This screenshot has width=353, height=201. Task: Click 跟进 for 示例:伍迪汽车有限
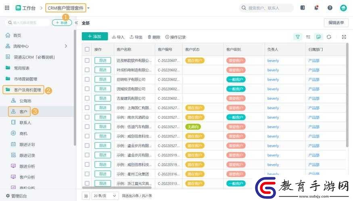(102, 127)
